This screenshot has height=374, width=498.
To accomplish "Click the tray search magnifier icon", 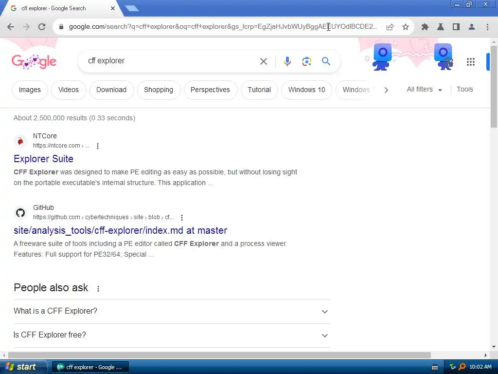I will pos(462,367).
